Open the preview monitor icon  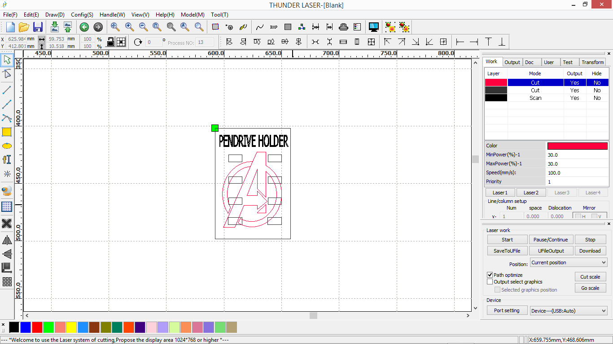[x=373, y=27]
